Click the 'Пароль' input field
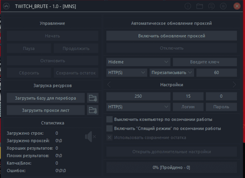Viewport: 245px width, 178px height. (x=221, y=107)
